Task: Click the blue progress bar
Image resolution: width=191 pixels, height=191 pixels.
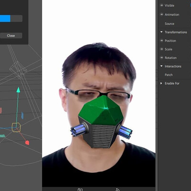Action: 5,19
